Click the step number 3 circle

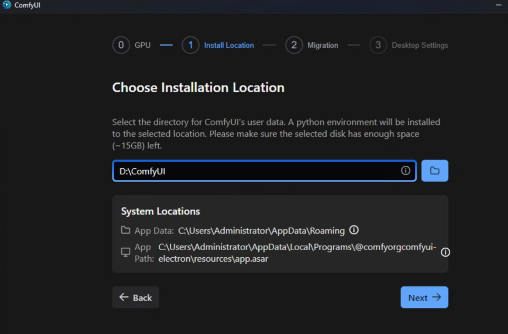coord(378,45)
